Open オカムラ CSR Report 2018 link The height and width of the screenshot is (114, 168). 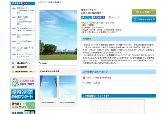click(x=24, y=43)
